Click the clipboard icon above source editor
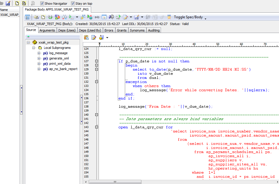279x184 pixels. (86, 37)
